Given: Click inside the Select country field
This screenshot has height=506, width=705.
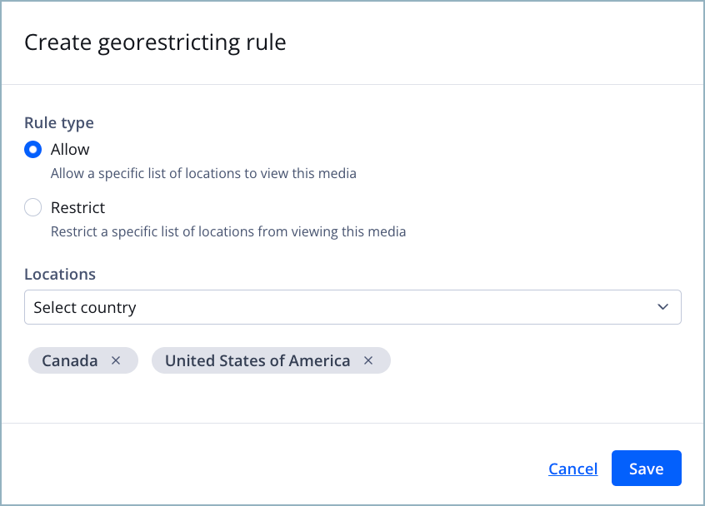Looking at the screenshot, I should (x=250, y=307).
